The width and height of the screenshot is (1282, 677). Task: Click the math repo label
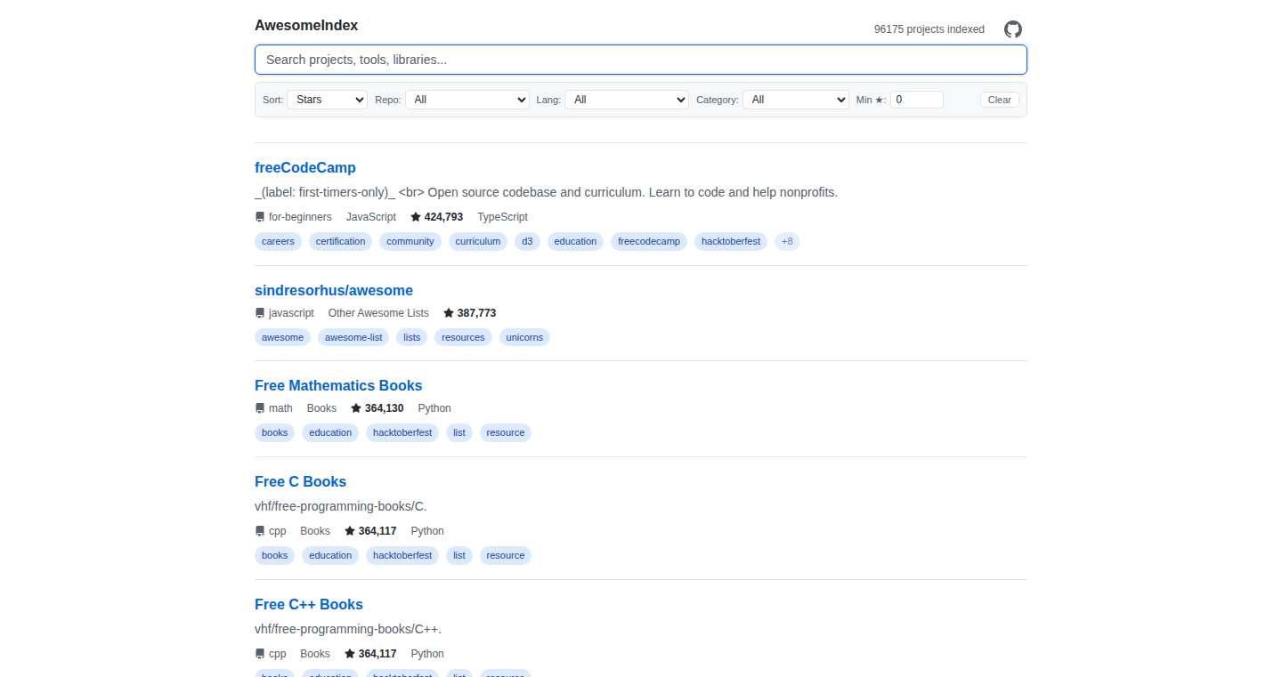pyautogui.click(x=280, y=408)
